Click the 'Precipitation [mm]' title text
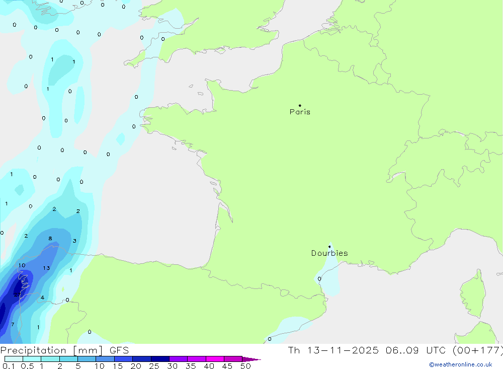503x369 pixels. click(51, 350)
